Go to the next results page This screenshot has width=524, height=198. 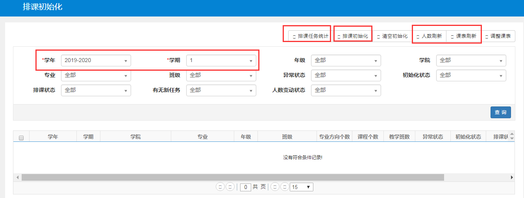[275, 187]
